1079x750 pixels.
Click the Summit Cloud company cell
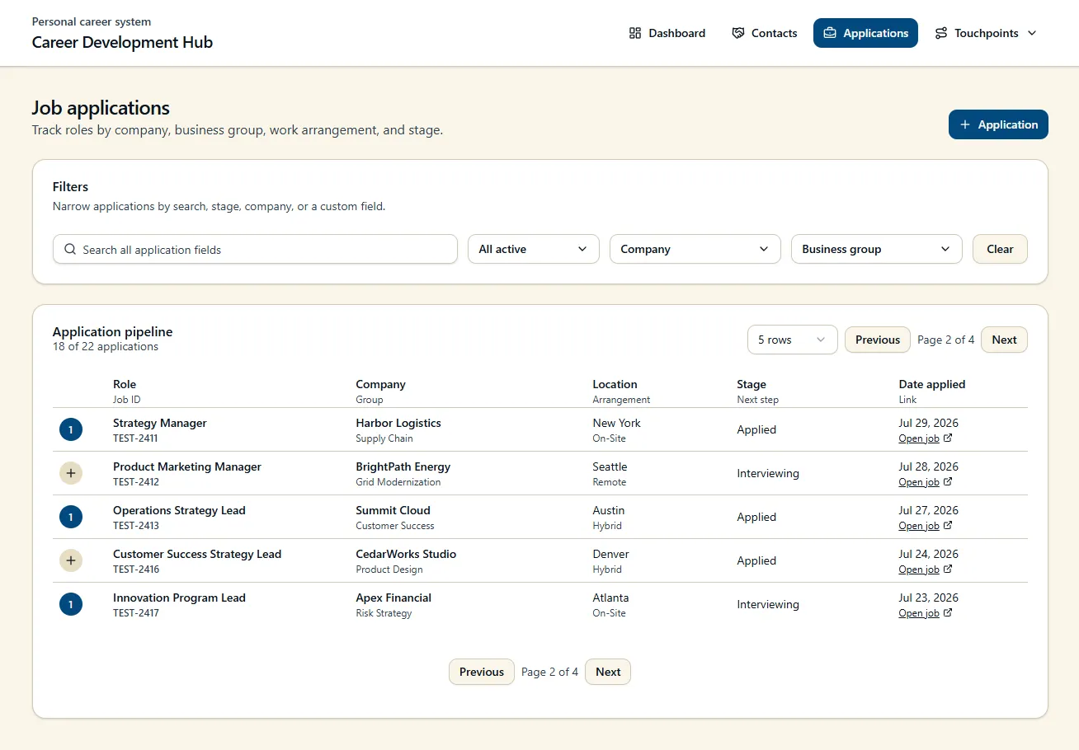[x=393, y=510]
